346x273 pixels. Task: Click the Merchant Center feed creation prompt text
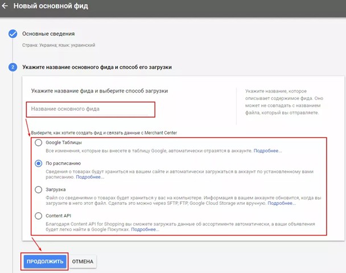click(x=104, y=132)
